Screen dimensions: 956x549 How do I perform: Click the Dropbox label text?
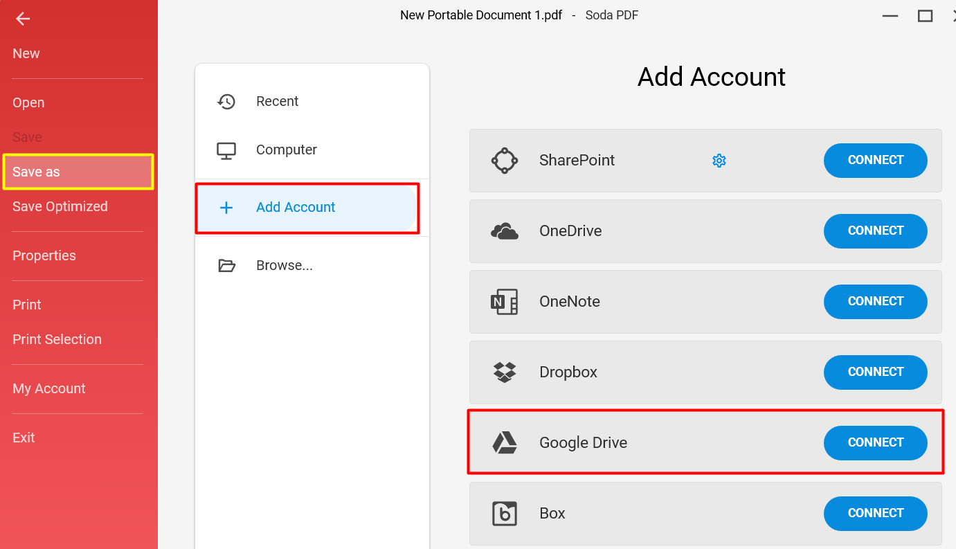pos(568,372)
